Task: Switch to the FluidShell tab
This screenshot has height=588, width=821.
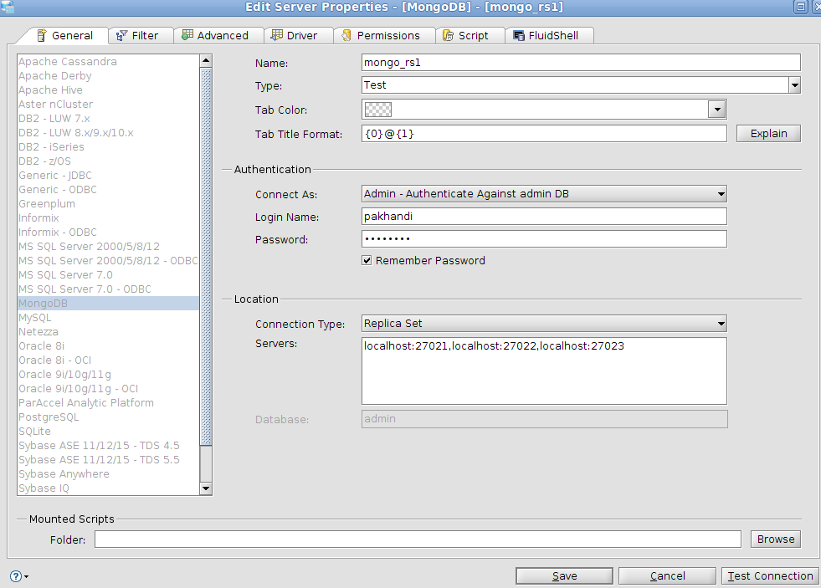Action: 549,36
